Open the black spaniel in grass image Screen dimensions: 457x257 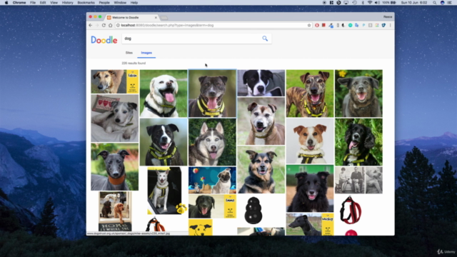coord(358,142)
